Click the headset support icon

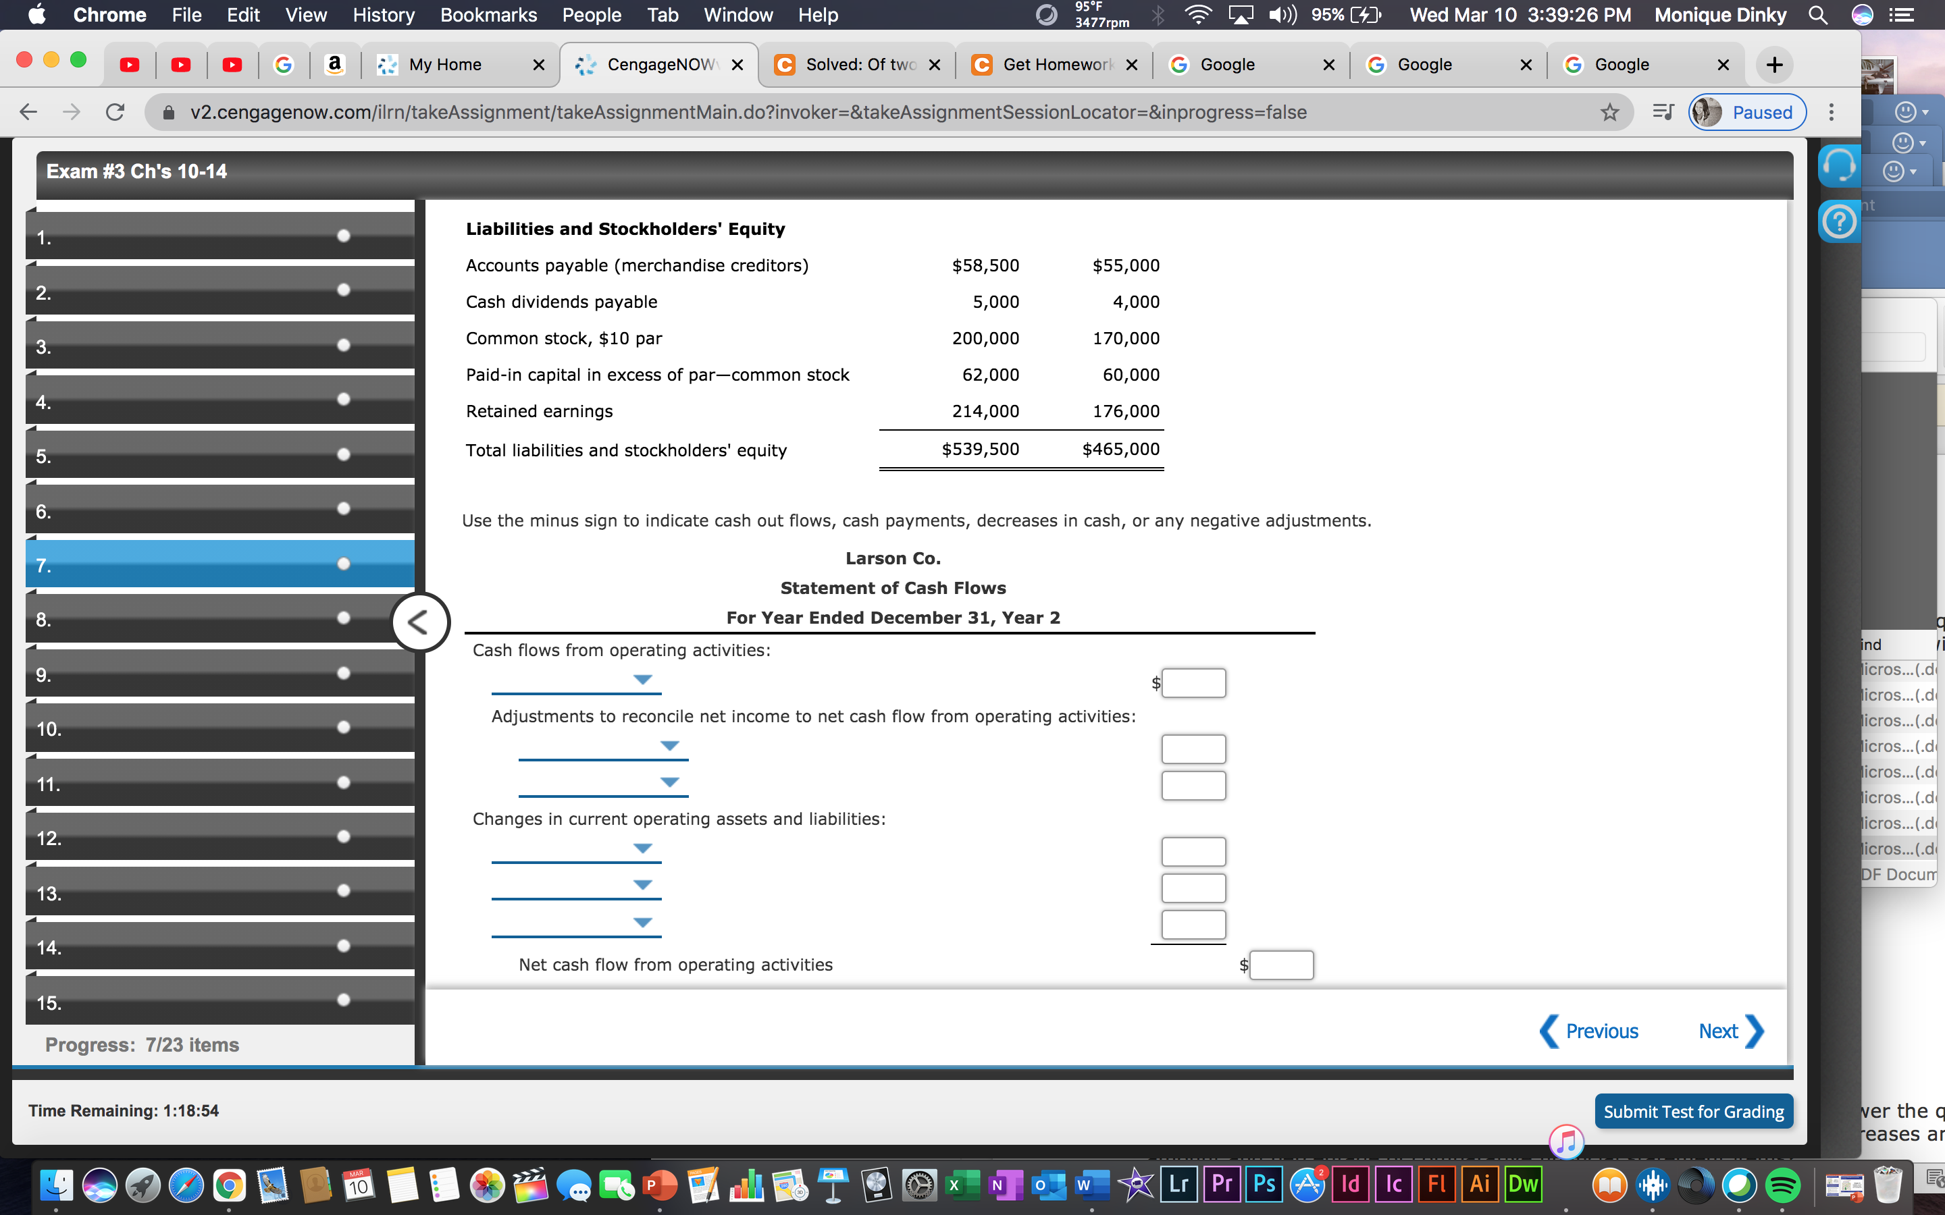point(1839,165)
